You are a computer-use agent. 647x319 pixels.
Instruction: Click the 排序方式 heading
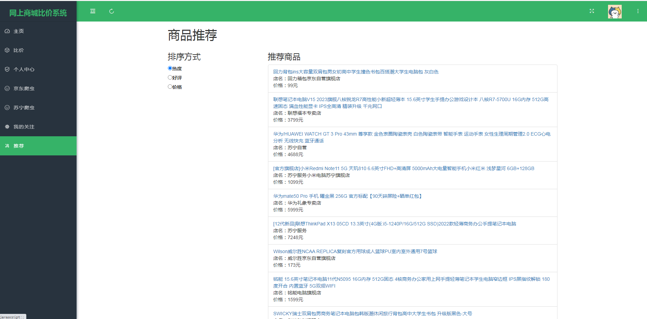pos(184,57)
